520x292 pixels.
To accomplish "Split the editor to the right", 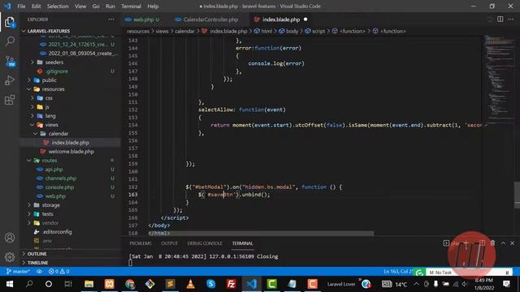I will point(500,19).
